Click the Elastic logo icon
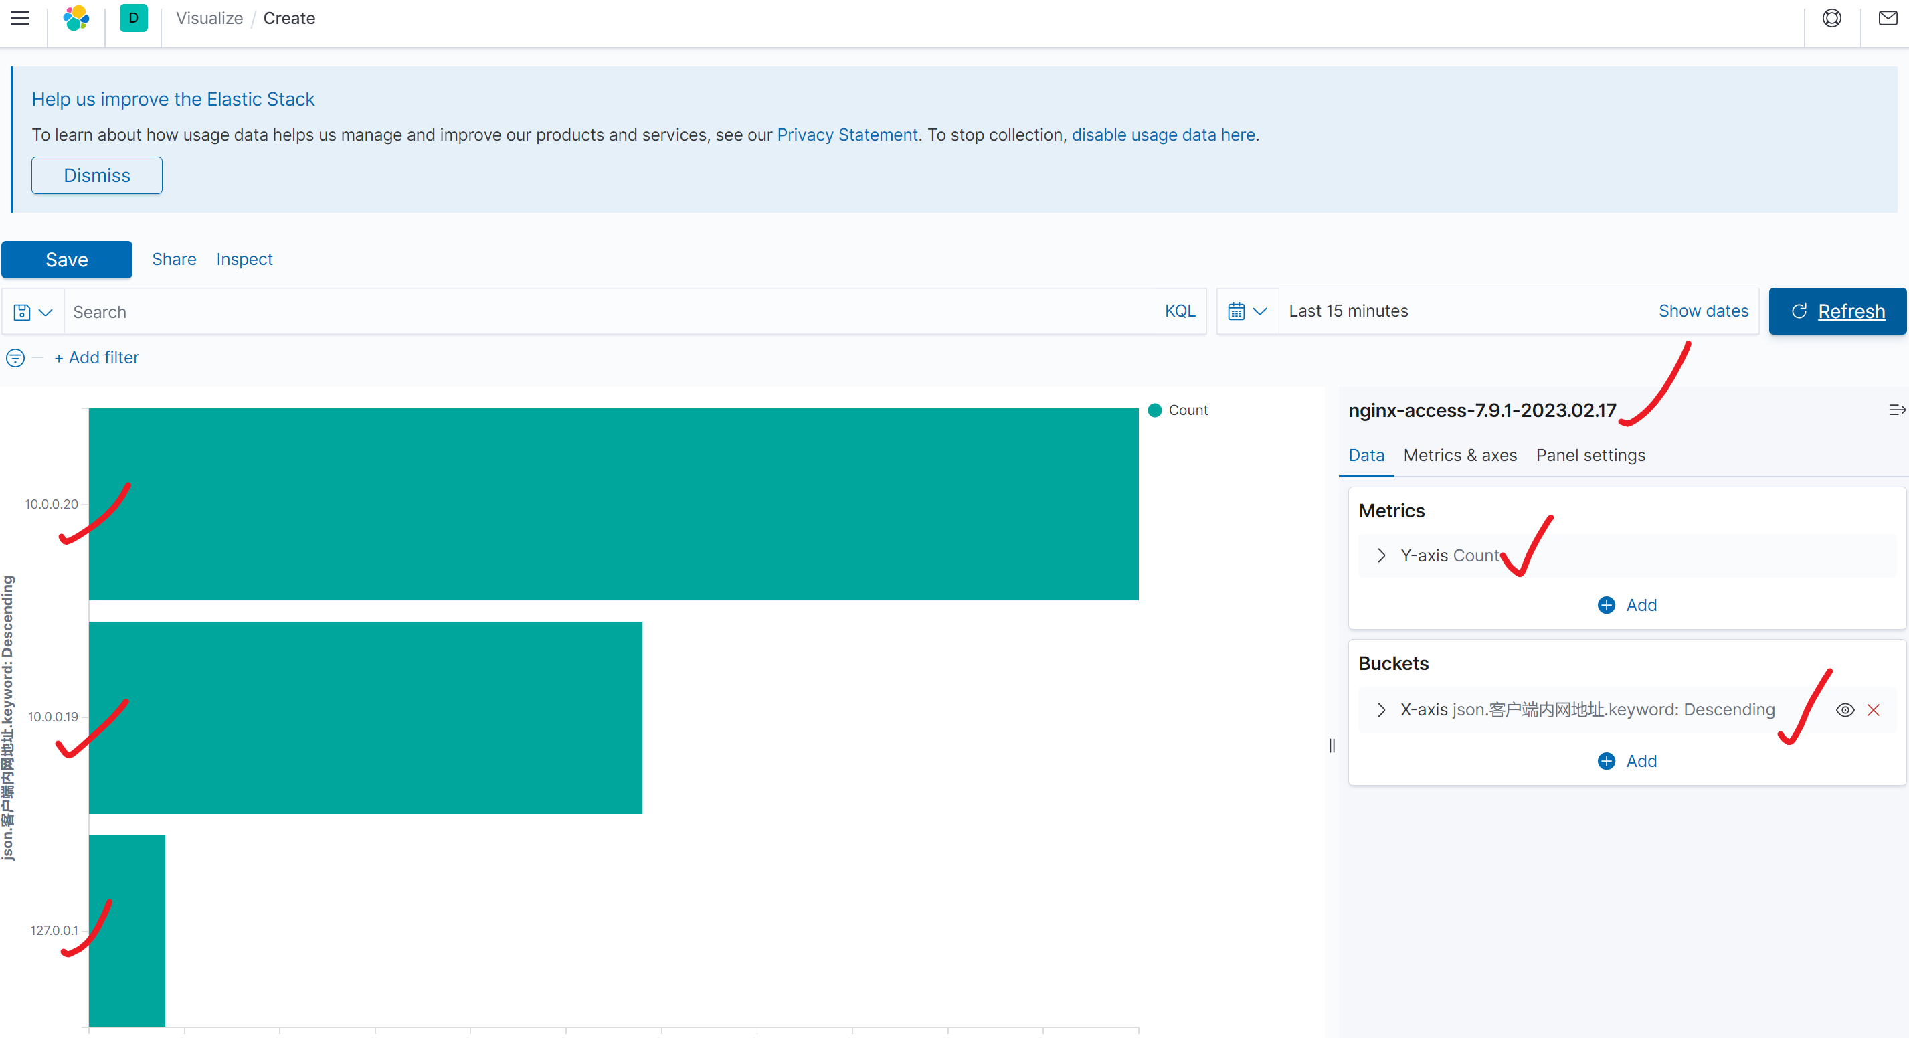1909x1038 pixels. (x=76, y=19)
